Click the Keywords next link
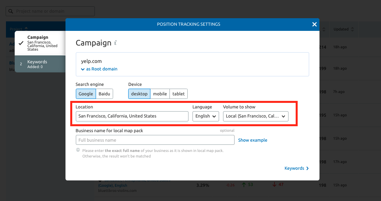This screenshot has height=201, width=381. tap(297, 168)
